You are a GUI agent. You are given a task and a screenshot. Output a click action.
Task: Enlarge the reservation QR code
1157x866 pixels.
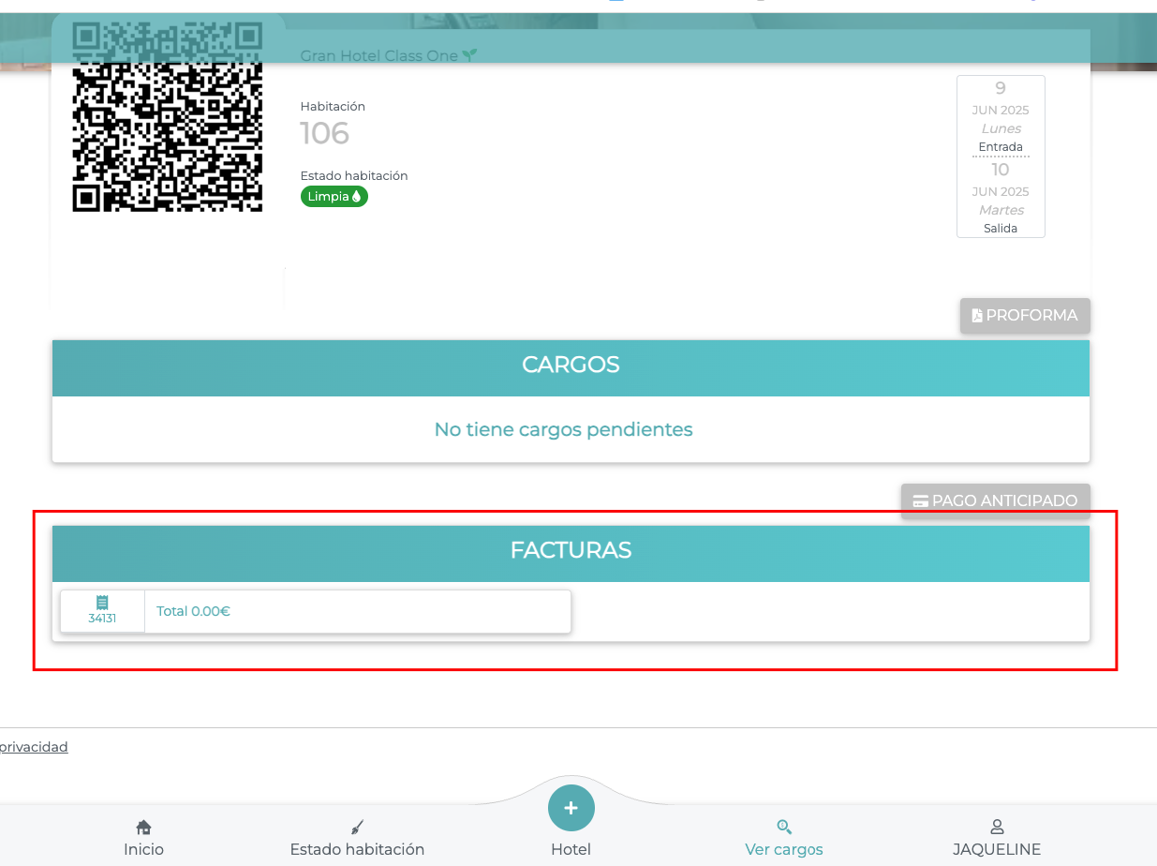[x=168, y=117]
